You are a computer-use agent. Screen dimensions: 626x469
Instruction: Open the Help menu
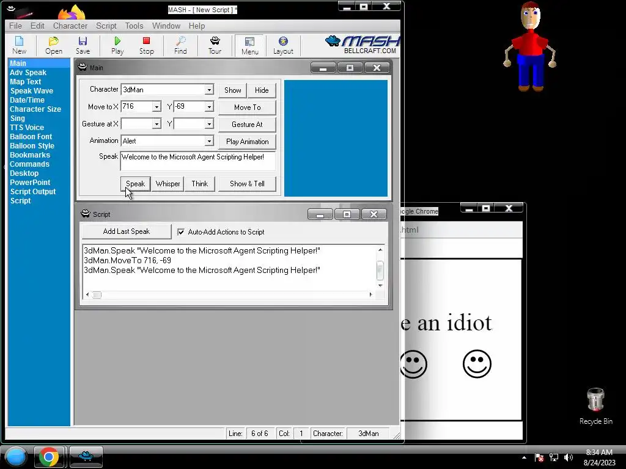[x=197, y=26]
